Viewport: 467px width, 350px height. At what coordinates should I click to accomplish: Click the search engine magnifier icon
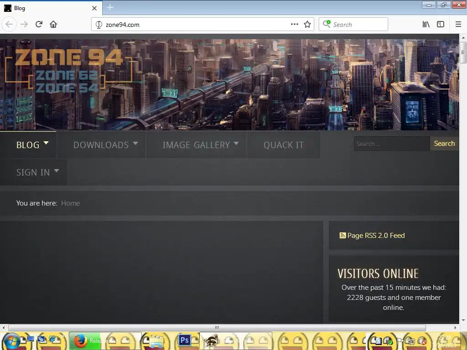pos(327,24)
